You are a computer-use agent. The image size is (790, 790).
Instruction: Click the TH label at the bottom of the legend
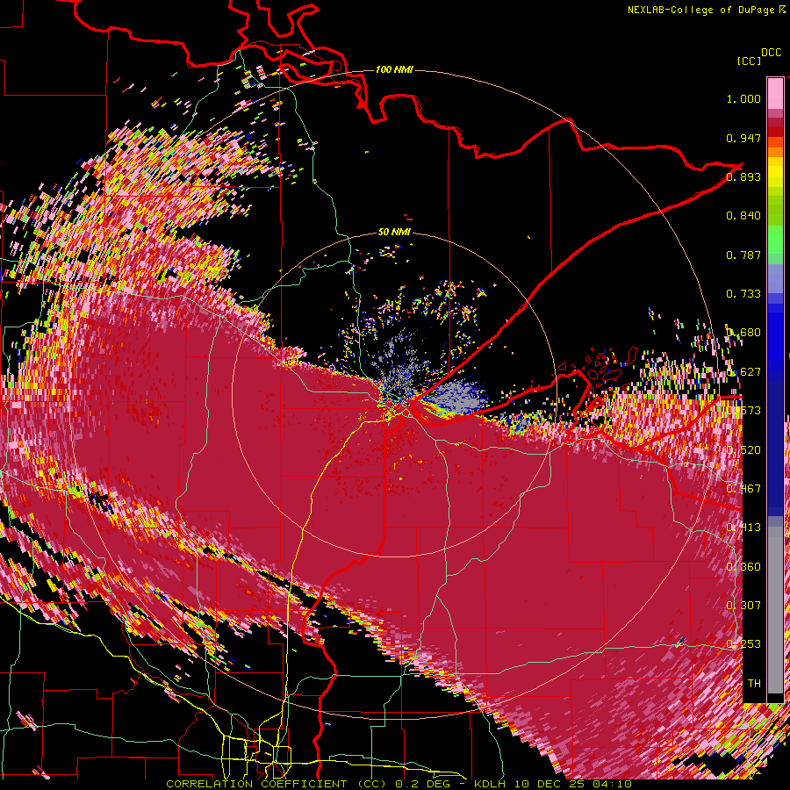(754, 684)
